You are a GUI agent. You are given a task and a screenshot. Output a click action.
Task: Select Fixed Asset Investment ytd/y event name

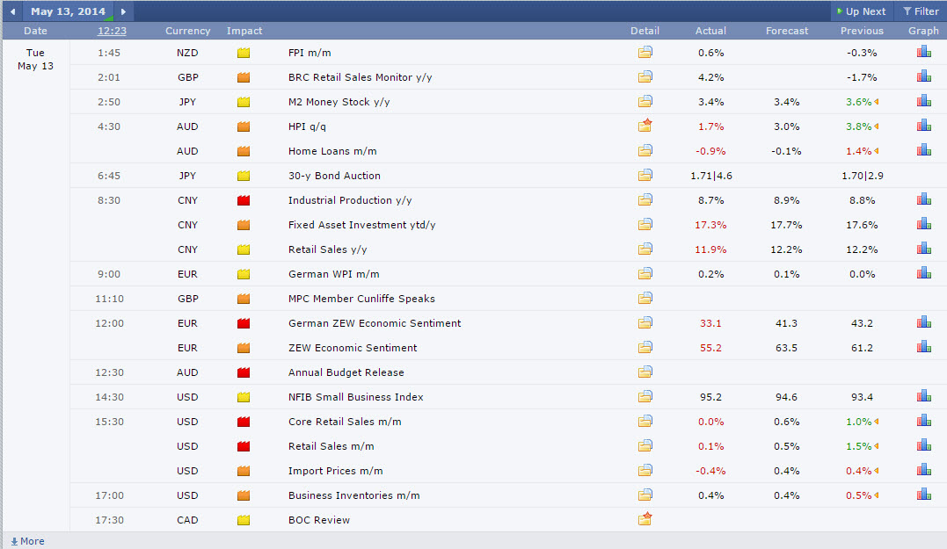pos(361,225)
